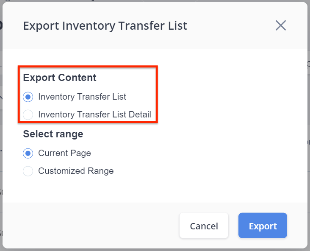Click the filled blue dot beside Current Page
This screenshot has width=310, height=251.
coord(28,153)
